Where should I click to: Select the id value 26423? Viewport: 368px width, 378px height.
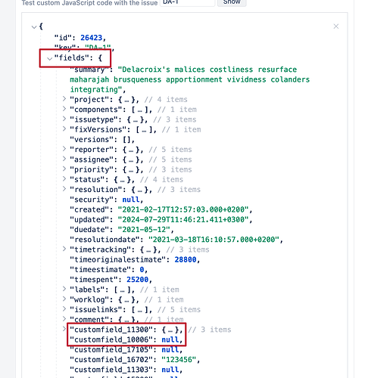point(91,38)
